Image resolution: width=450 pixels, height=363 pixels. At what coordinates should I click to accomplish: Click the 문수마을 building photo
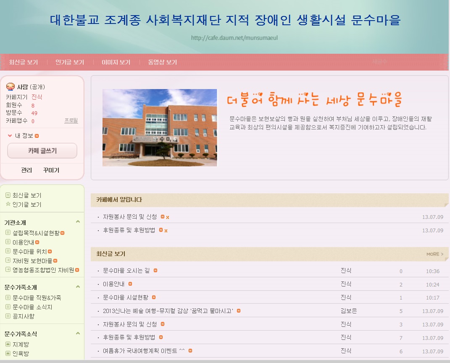160,127
